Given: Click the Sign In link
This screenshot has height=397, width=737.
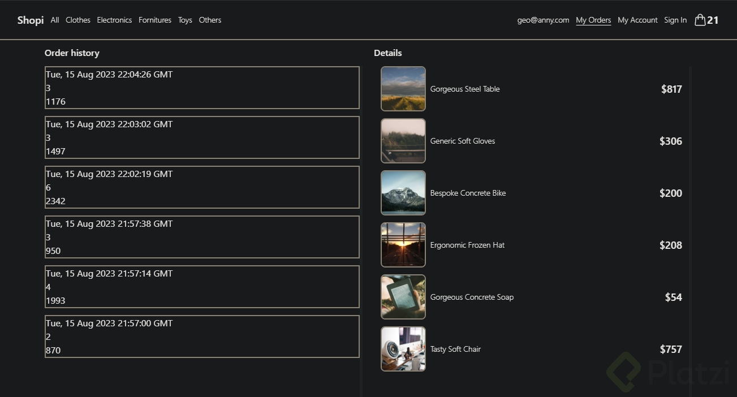Looking at the screenshot, I should [675, 20].
